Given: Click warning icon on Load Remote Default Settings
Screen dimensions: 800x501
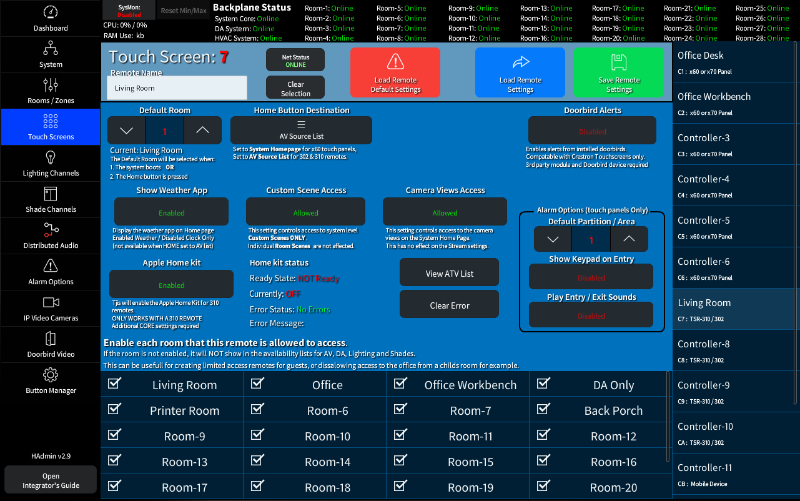Looking at the screenshot, I should [395, 61].
